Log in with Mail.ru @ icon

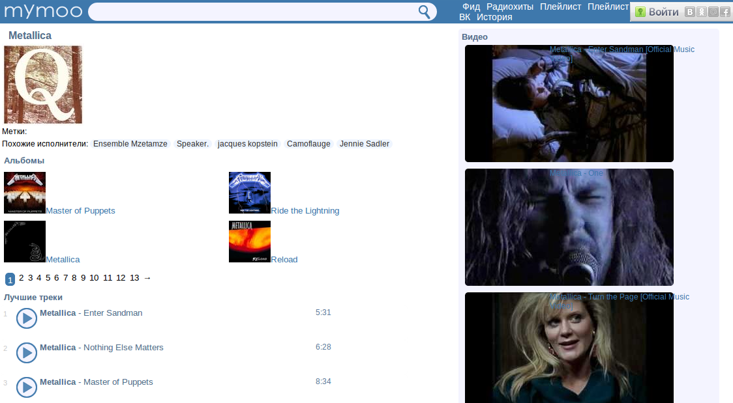(713, 12)
